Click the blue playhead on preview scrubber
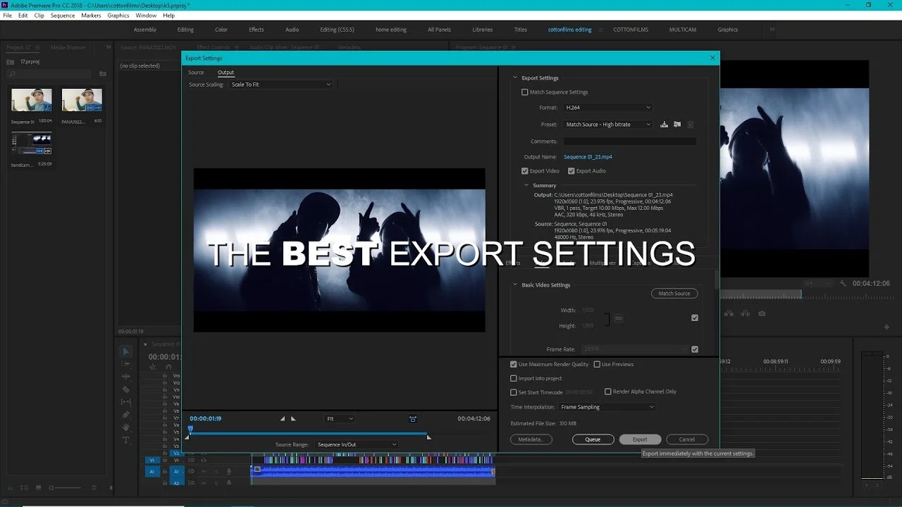Image resolution: width=902 pixels, height=507 pixels. coord(190,429)
